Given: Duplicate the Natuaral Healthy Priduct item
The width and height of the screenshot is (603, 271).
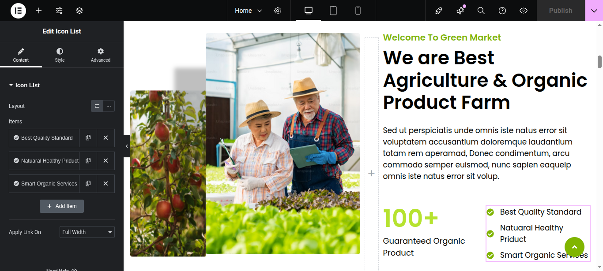Looking at the screenshot, I should (88, 161).
